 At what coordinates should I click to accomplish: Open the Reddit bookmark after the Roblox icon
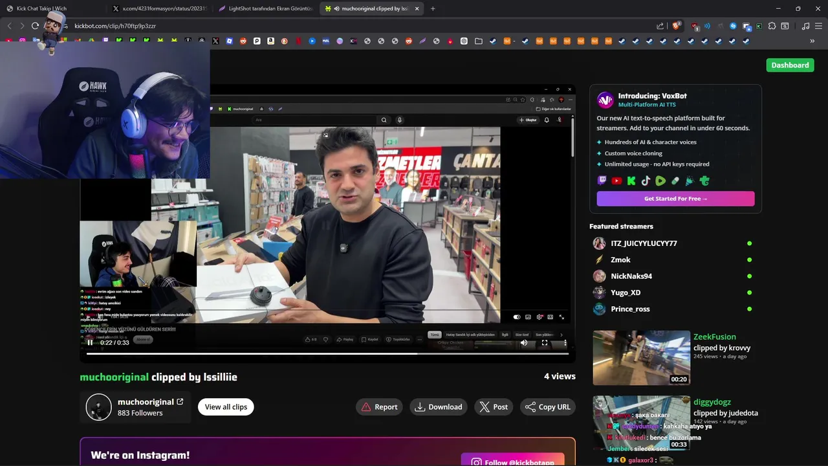pyautogui.click(x=243, y=41)
